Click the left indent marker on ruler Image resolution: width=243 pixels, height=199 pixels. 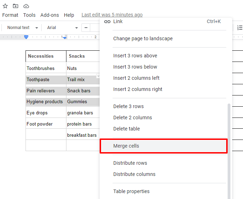tap(26, 37)
